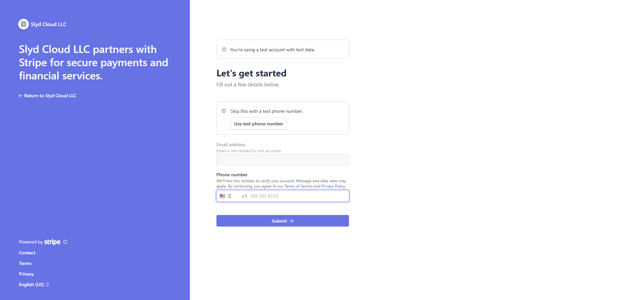Open the Privacy Policy link
Viewport: 635px width, 300px height.
[333, 186]
